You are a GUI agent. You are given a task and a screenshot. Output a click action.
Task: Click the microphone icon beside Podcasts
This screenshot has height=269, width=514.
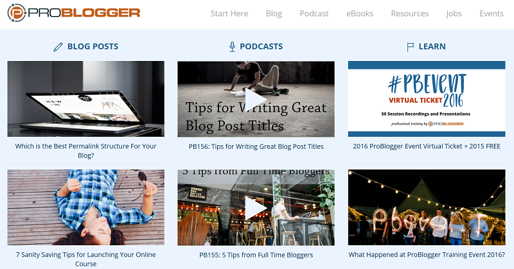point(232,47)
